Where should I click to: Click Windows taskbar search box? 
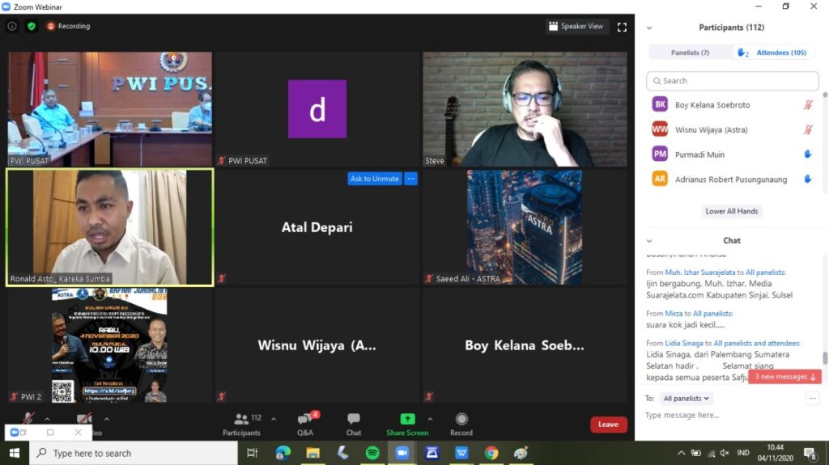pyautogui.click(x=134, y=453)
